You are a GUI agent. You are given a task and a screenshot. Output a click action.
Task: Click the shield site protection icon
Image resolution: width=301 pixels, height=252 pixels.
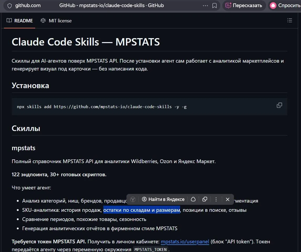pyautogui.click(x=9, y=6)
